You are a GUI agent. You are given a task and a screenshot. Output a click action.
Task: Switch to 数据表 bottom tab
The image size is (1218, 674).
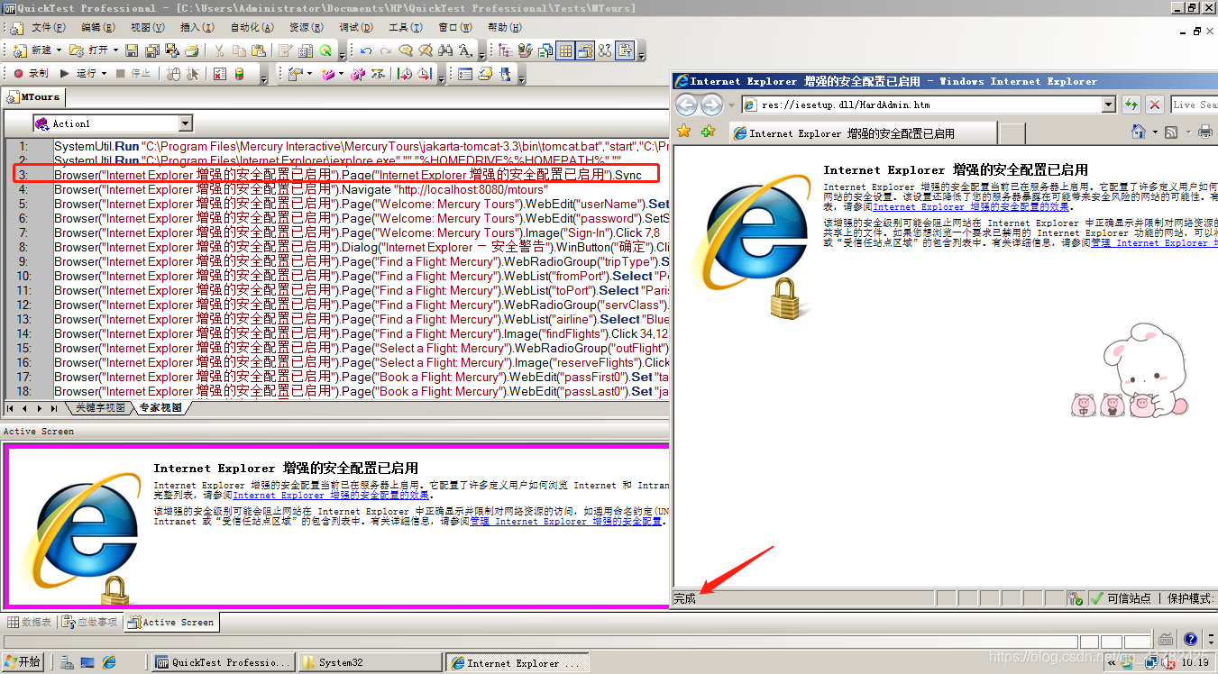click(x=30, y=622)
